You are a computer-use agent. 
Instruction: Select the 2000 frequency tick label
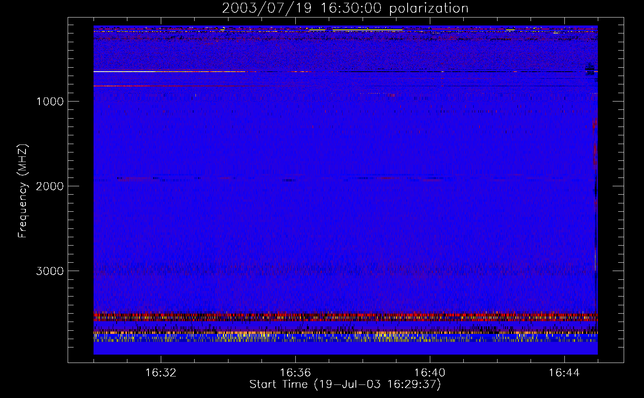pyautogui.click(x=50, y=186)
